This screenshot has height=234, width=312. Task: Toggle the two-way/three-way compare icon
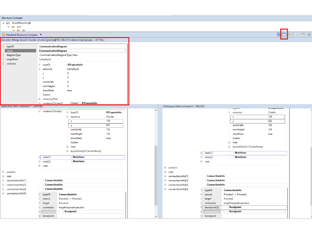tap(279, 35)
